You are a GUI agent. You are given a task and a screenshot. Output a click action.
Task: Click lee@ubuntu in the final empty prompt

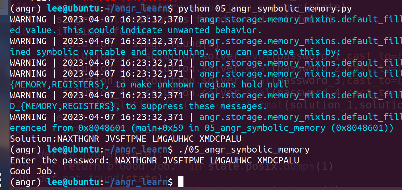click(73, 182)
